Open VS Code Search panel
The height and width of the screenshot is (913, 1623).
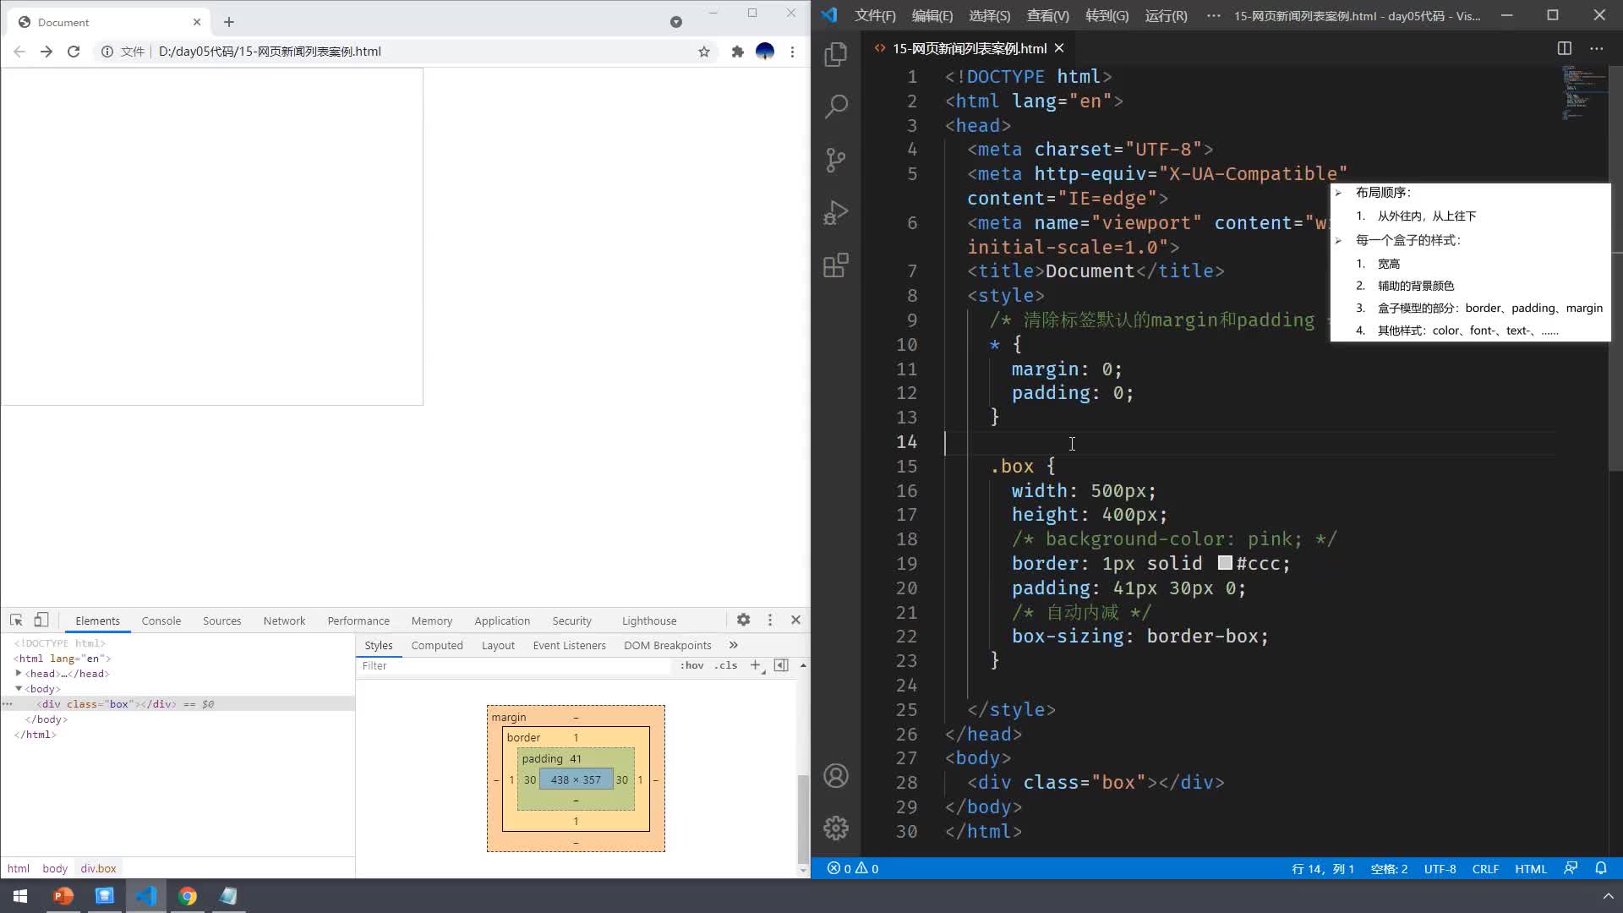coord(836,107)
